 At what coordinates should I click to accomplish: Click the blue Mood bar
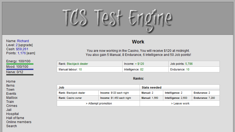[20, 69]
